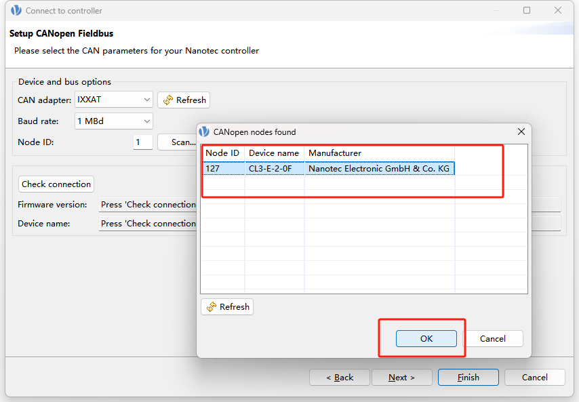
Task: Select the CL3-E-2-0F device name cell
Action: point(275,169)
